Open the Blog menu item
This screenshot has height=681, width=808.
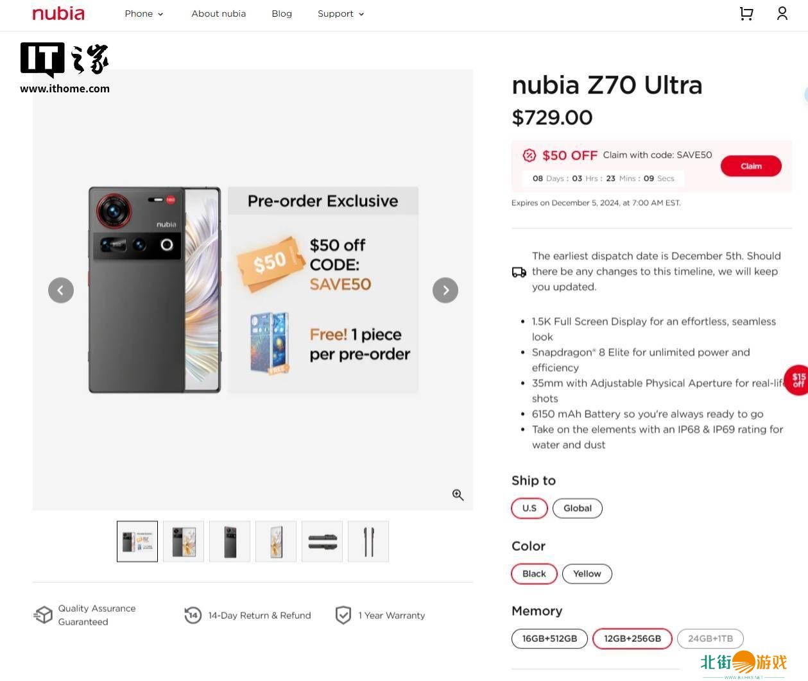tap(282, 13)
